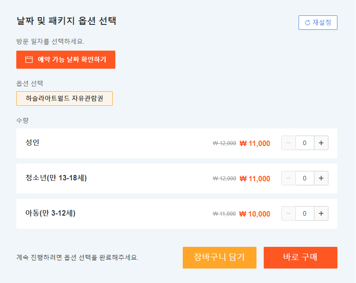
Task: Click the 청소년 discounted price ₩ 11,000
Action: coord(255,179)
